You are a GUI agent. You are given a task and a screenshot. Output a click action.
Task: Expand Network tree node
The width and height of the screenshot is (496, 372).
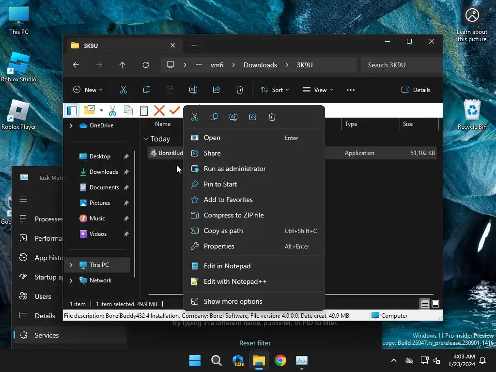[x=71, y=280]
